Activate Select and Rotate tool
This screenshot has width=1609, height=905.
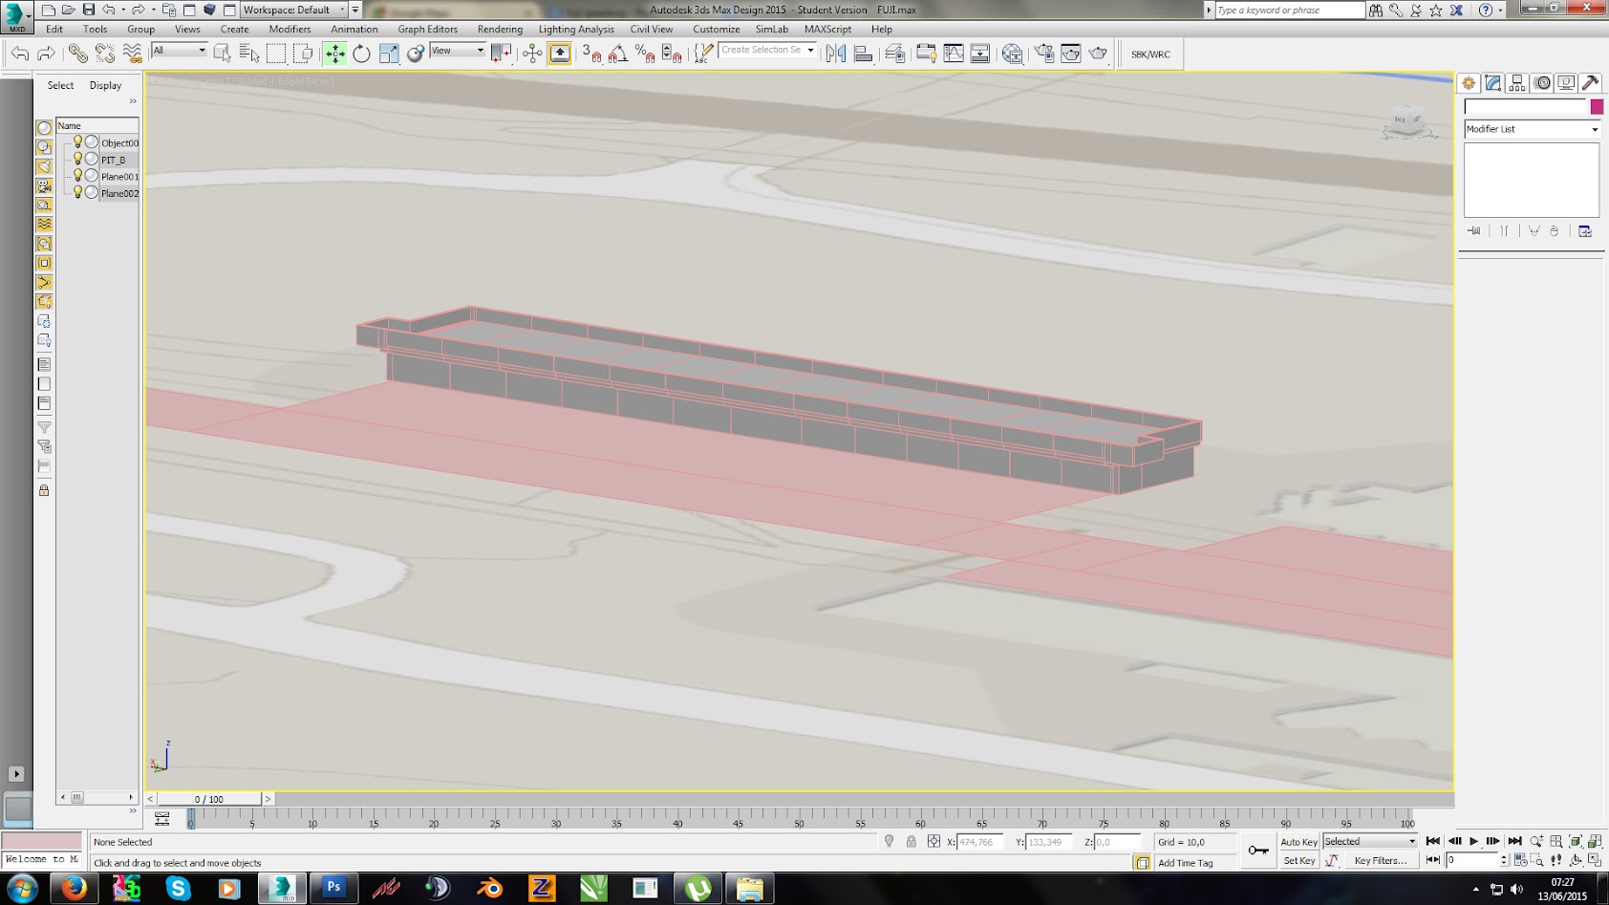(361, 54)
